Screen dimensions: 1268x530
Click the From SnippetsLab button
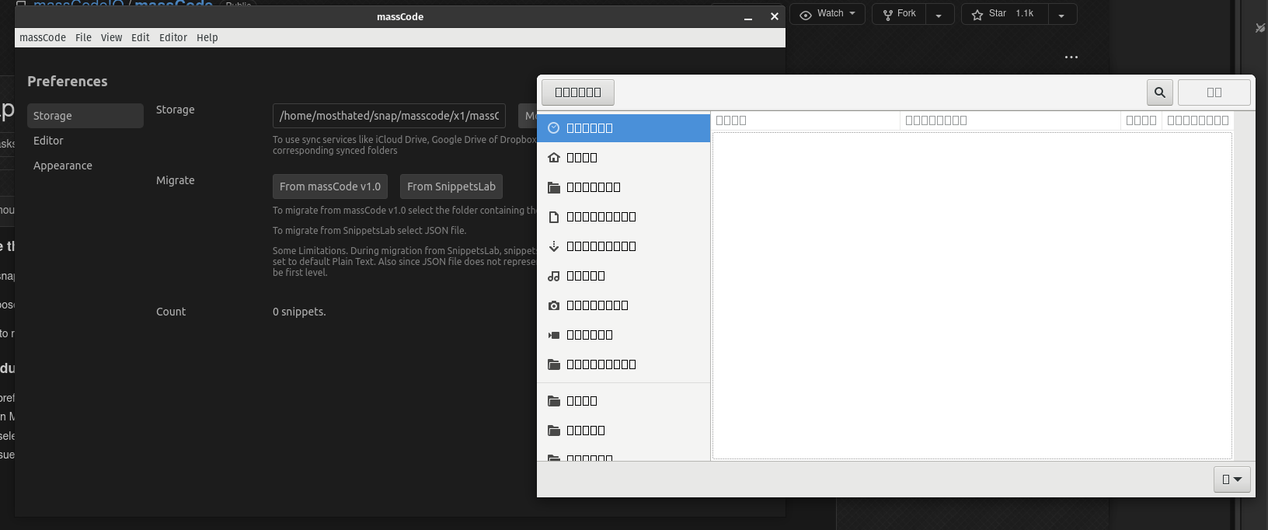pos(451,187)
